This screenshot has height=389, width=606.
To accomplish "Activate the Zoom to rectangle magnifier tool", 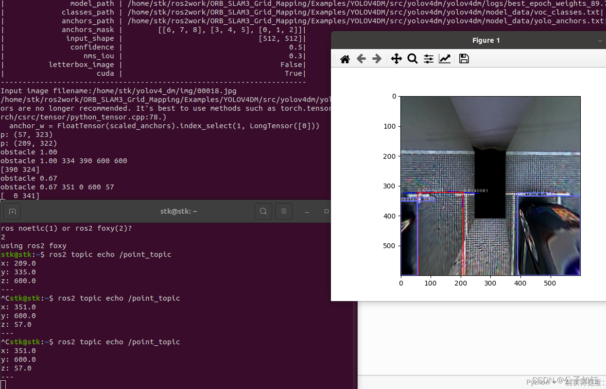I will [x=413, y=59].
